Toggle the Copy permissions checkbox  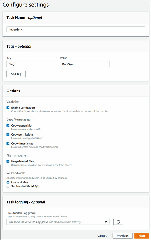click(x=8, y=134)
